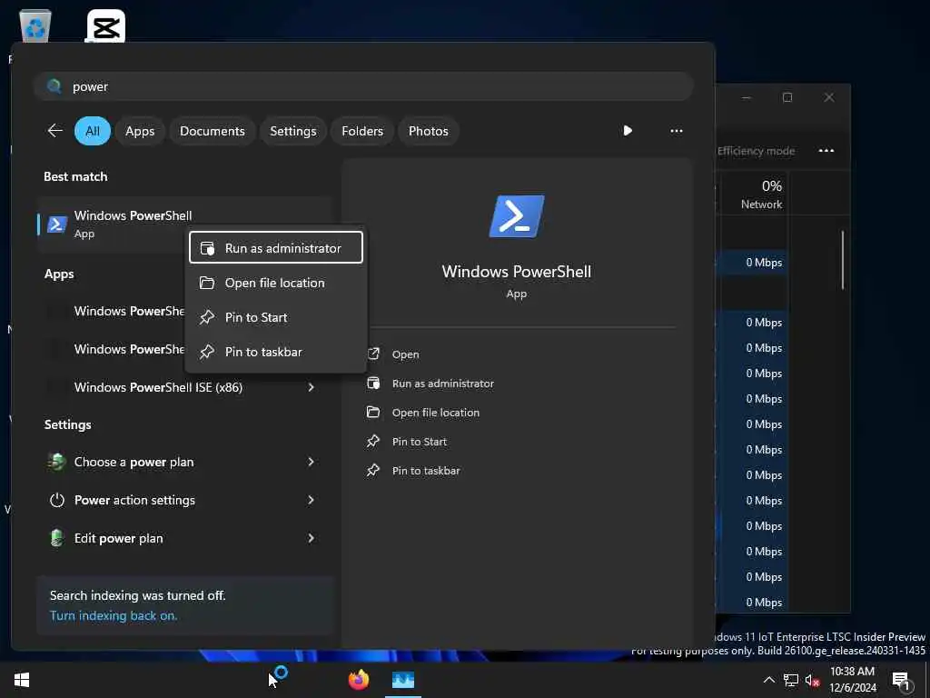Switch to the Settings filter tab
The height and width of the screenshot is (698, 930).
[293, 131]
